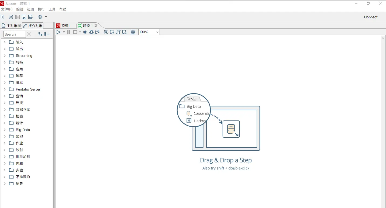Expand the 输出 folder

tap(5, 49)
